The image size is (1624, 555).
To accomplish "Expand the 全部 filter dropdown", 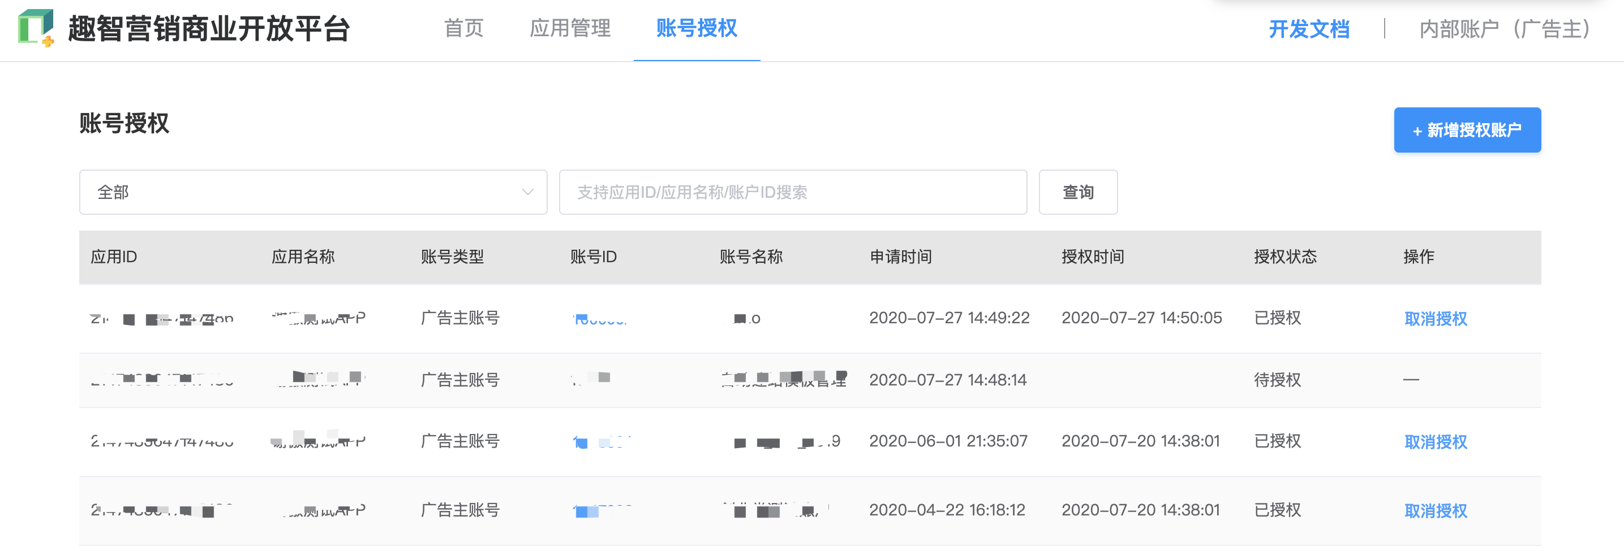I will [313, 192].
